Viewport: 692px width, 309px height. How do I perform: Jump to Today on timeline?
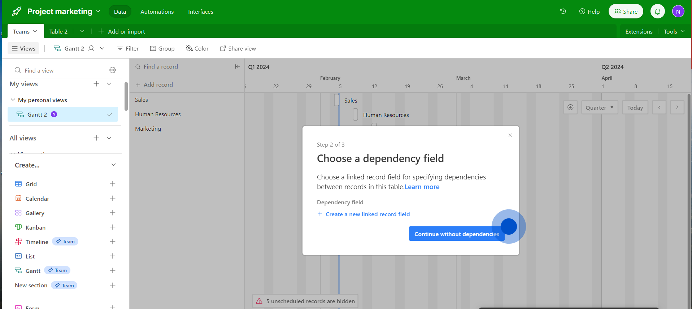(635, 107)
